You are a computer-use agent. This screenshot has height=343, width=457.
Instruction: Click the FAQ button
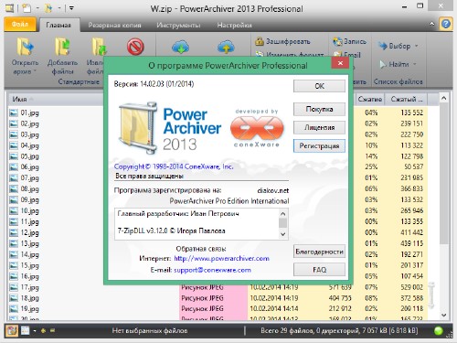pos(319,270)
